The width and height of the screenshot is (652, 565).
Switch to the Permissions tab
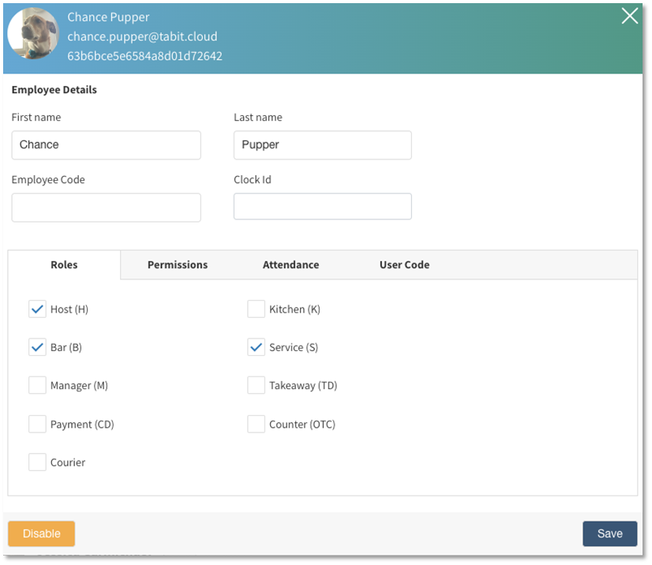click(x=178, y=265)
